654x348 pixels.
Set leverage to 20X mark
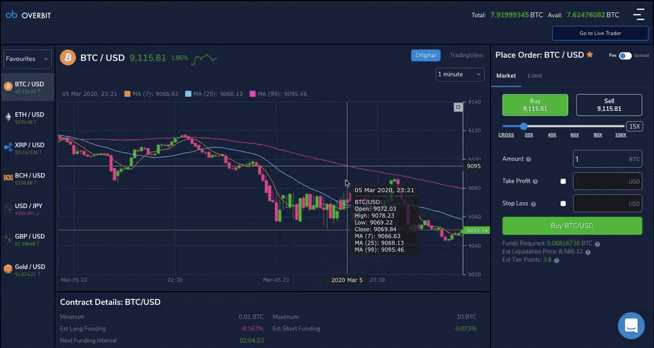click(529, 135)
